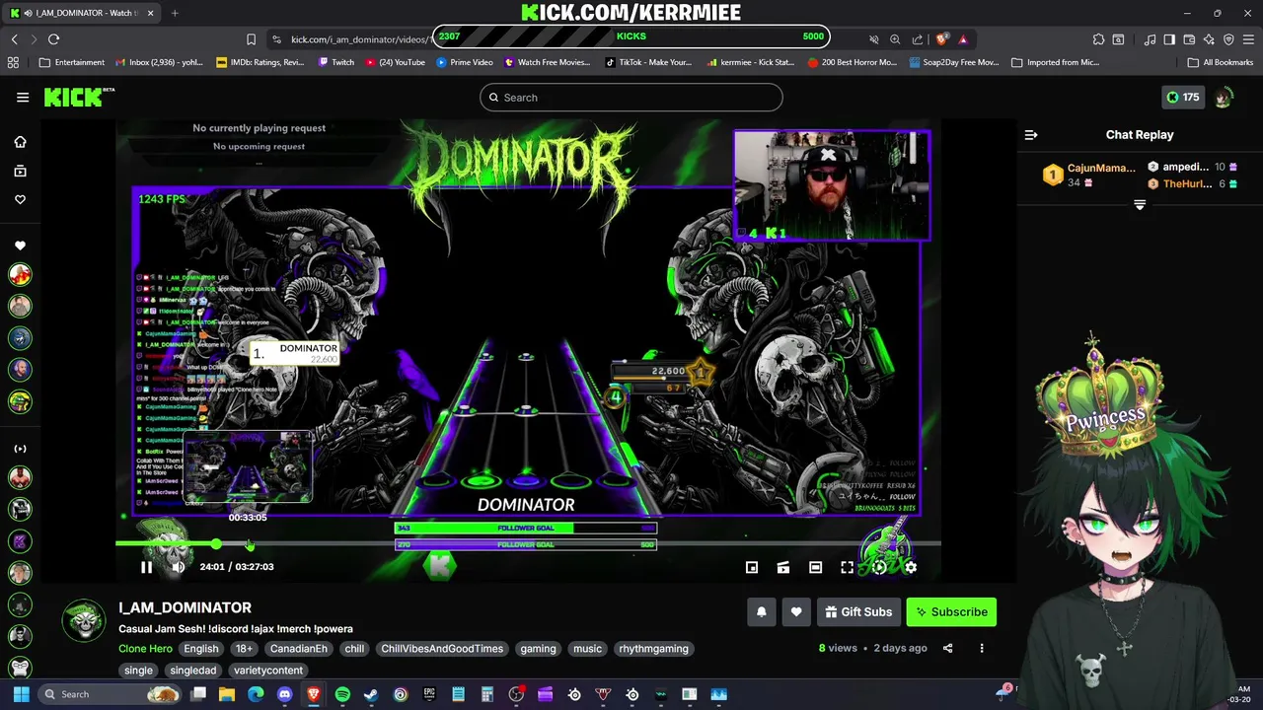Open Steam from taskbar

[x=371, y=694]
